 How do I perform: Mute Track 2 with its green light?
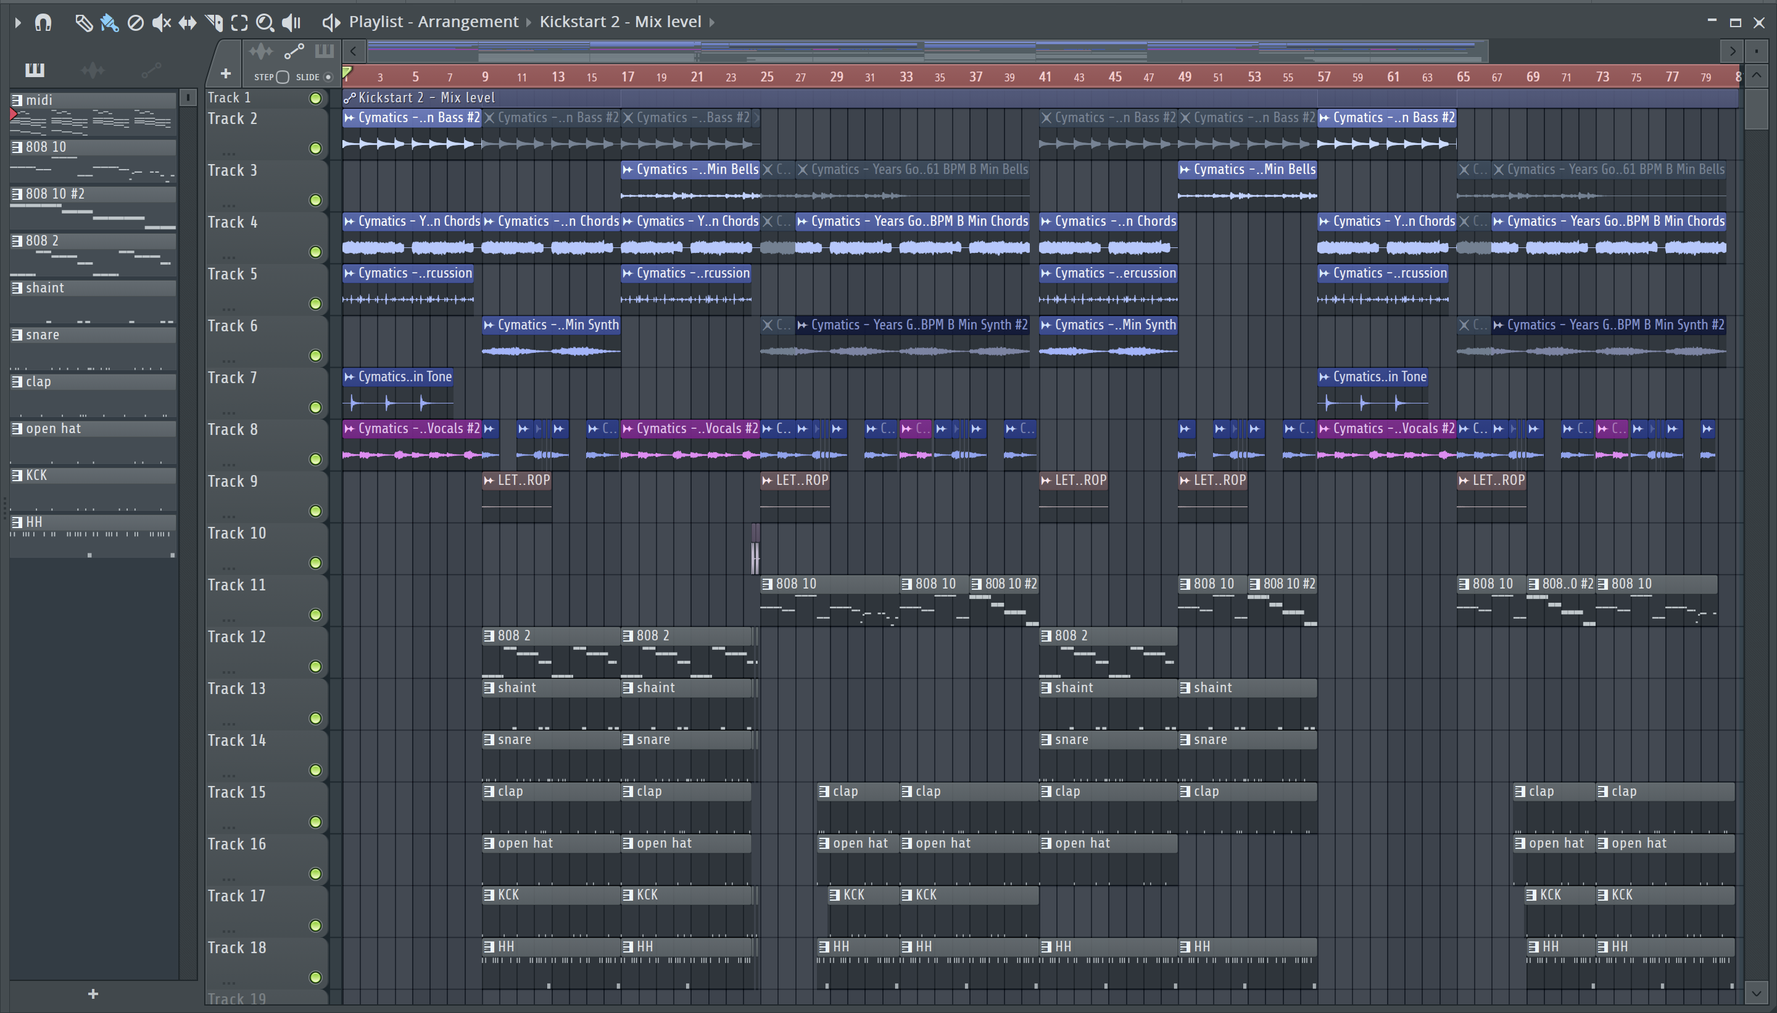(x=316, y=147)
